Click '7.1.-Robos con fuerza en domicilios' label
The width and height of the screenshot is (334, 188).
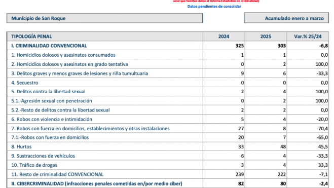coord(50,137)
